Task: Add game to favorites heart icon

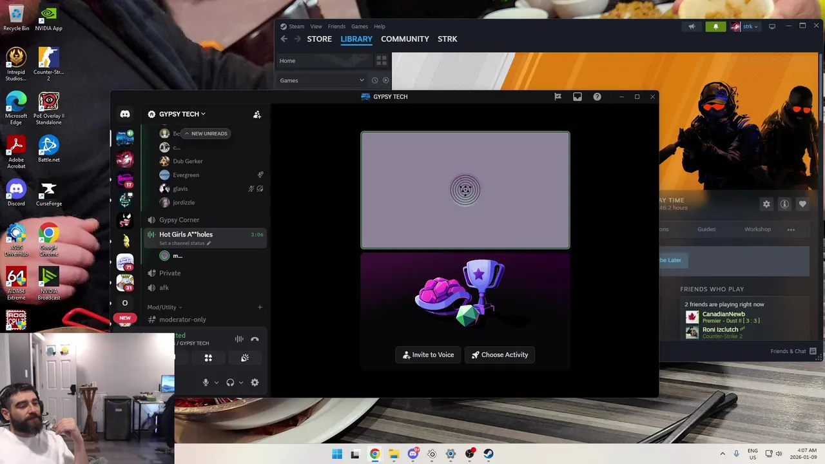Action: tap(802, 204)
